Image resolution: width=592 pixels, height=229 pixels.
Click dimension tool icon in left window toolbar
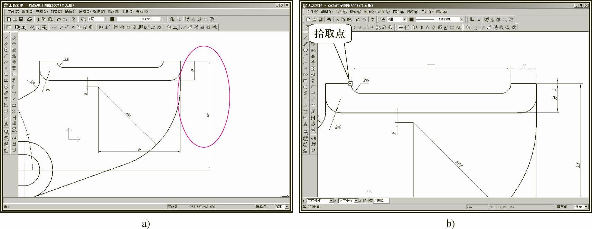[101, 27]
